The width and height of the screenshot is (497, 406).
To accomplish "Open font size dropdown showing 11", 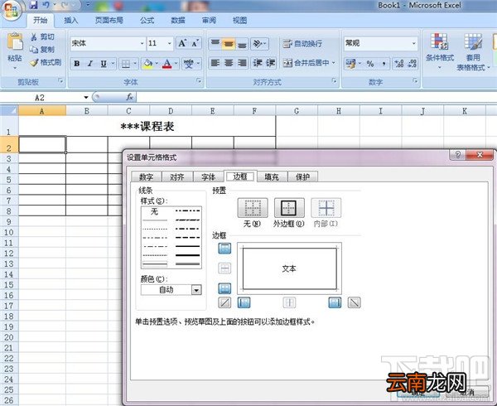I will [x=170, y=43].
